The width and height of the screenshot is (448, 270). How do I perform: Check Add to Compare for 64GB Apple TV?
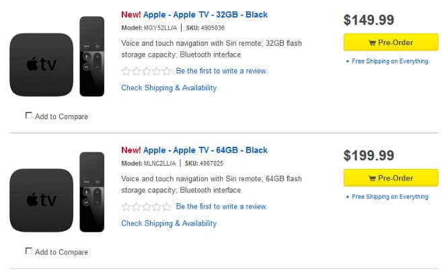tap(28, 251)
